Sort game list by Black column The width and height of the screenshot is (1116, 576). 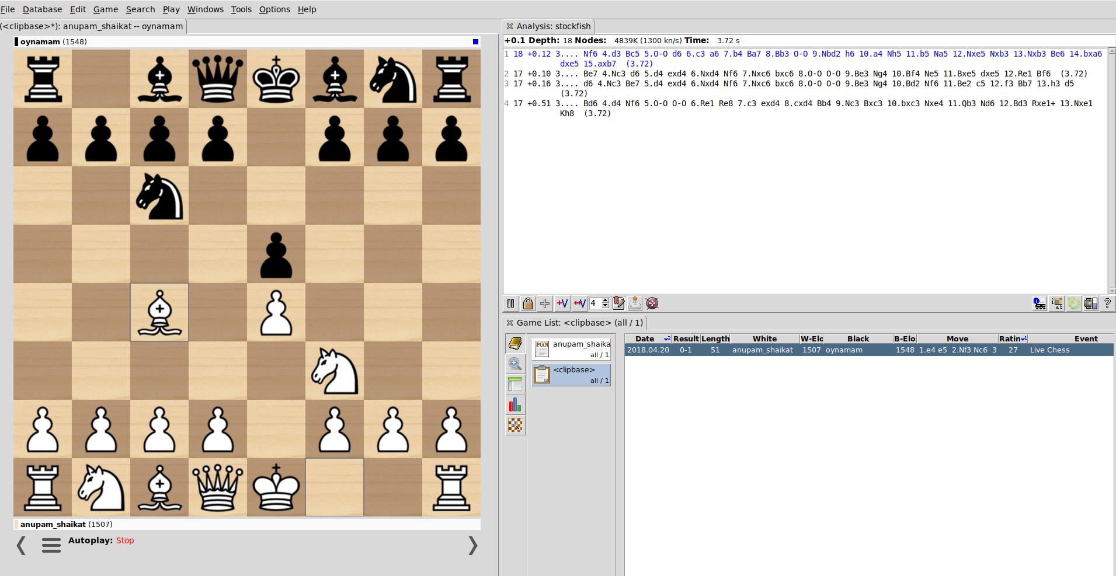858,338
